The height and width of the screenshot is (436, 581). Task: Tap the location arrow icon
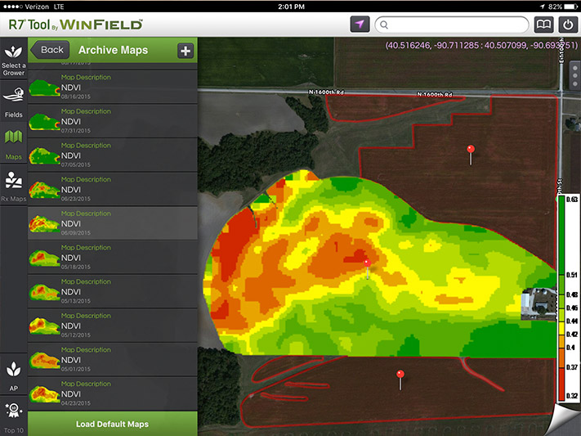click(x=359, y=25)
